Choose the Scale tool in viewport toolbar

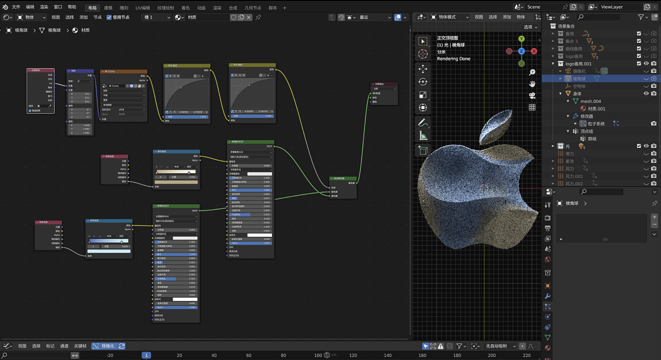point(423,95)
